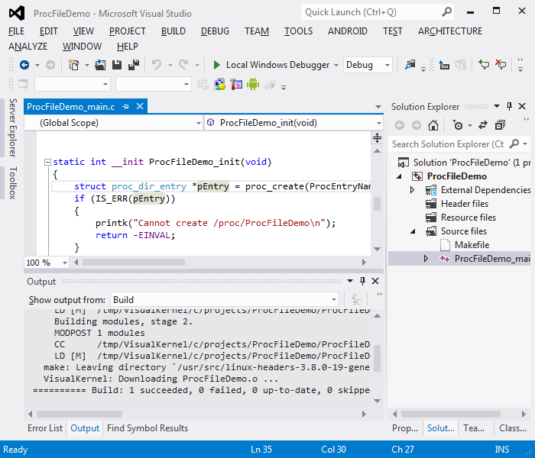The height and width of the screenshot is (458, 535).
Task: Click the decrease line indent icon
Action: (x=444, y=65)
